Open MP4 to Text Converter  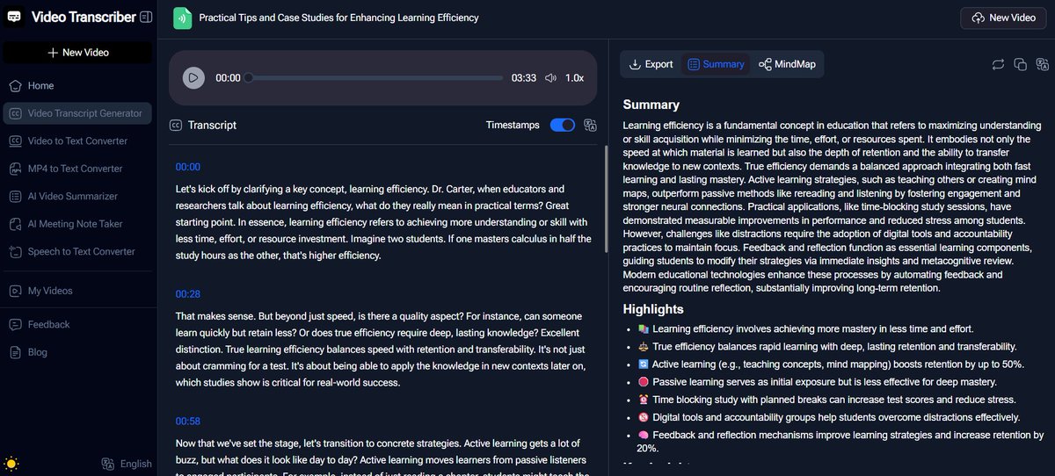coord(77,169)
